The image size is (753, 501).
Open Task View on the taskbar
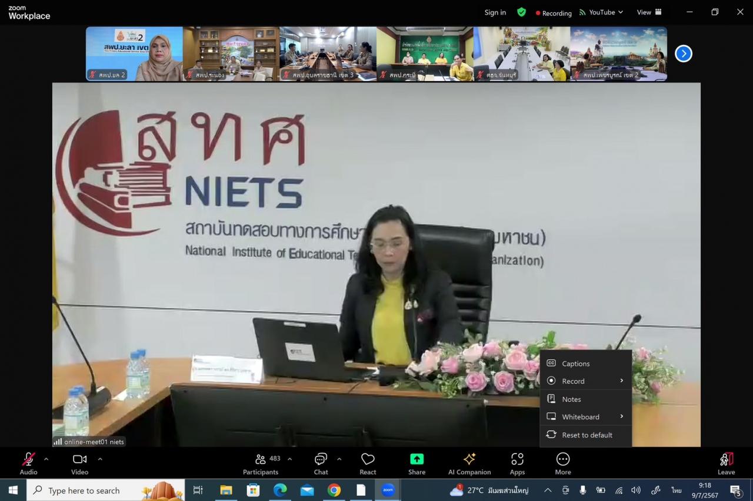198,490
